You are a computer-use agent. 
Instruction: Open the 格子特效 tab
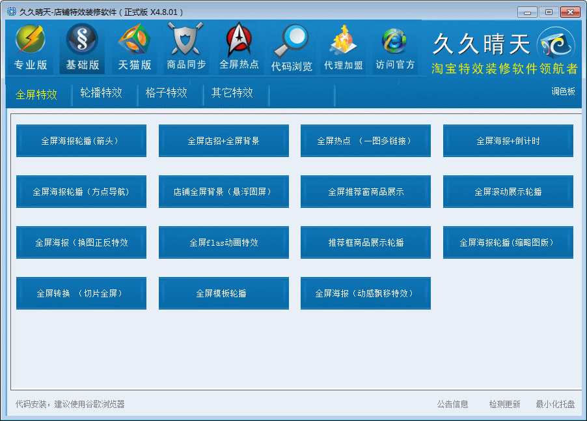pyautogui.click(x=166, y=93)
